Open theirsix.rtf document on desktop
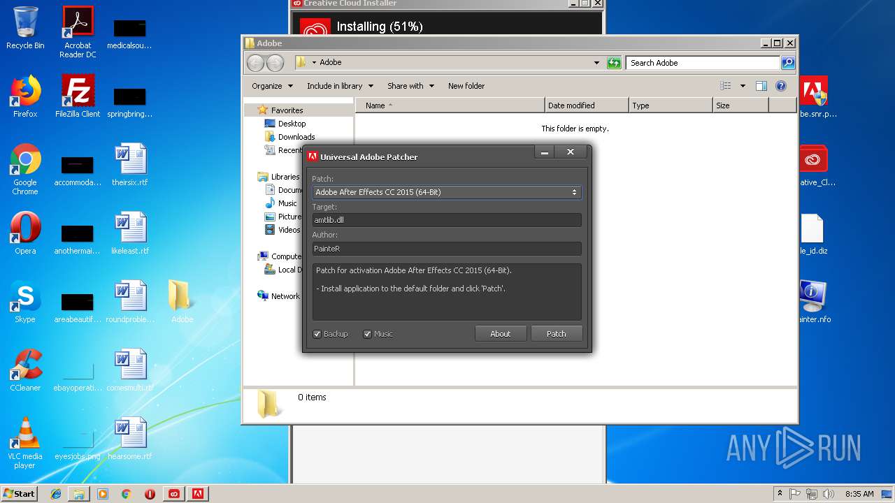895x503 pixels. point(130,165)
